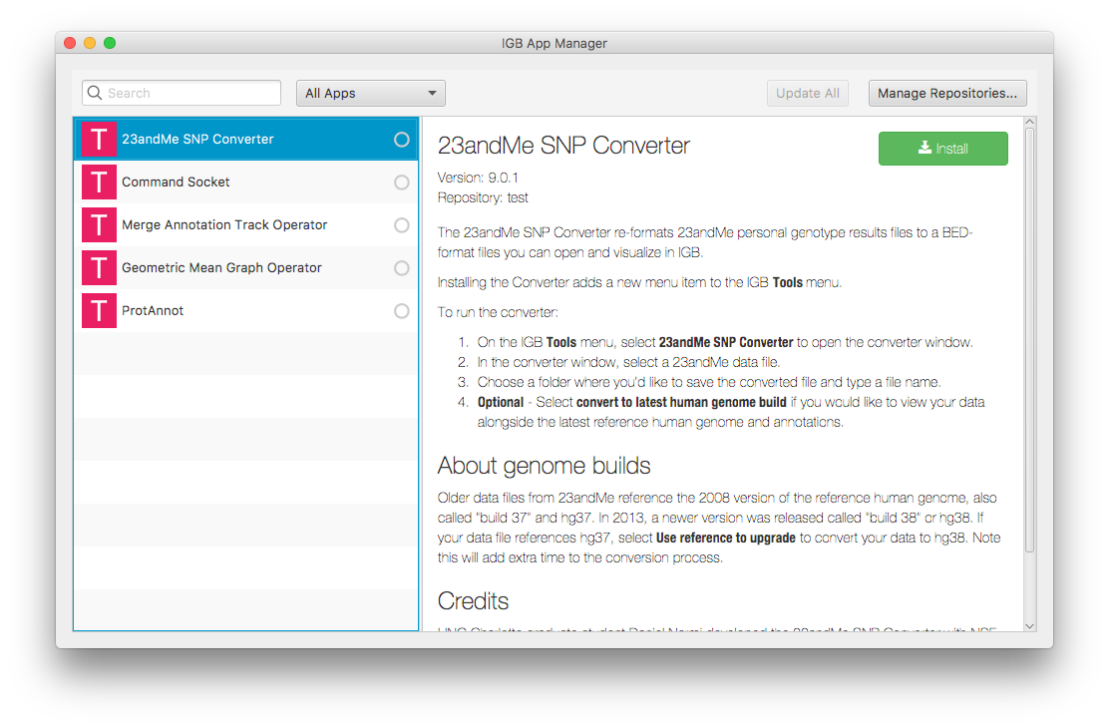This screenshot has height=728, width=1109.
Task: Click the 23andMe SNP Converter app icon
Action: [x=99, y=140]
